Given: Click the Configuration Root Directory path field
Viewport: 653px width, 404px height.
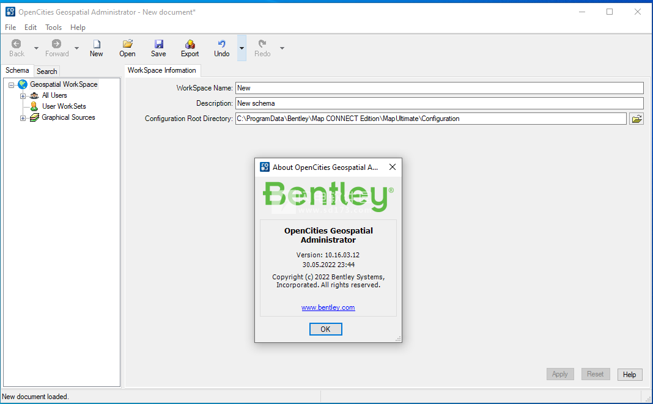Looking at the screenshot, I should click(x=431, y=119).
